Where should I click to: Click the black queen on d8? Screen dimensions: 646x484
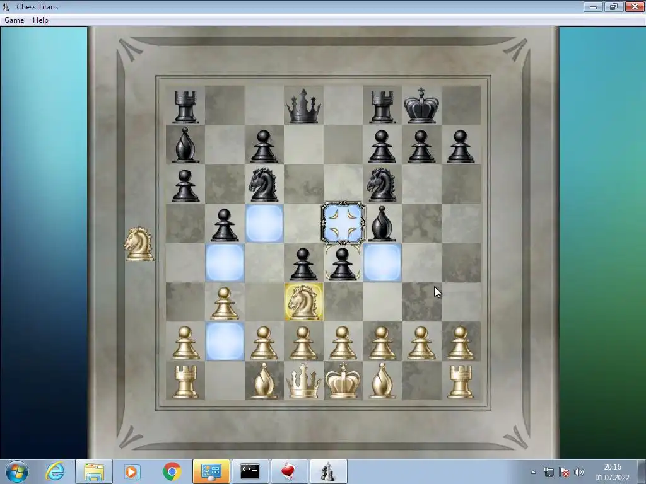pyautogui.click(x=303, y=106)
